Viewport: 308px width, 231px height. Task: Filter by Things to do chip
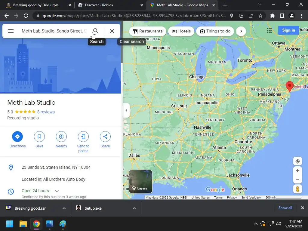click(x=215, y=31)
